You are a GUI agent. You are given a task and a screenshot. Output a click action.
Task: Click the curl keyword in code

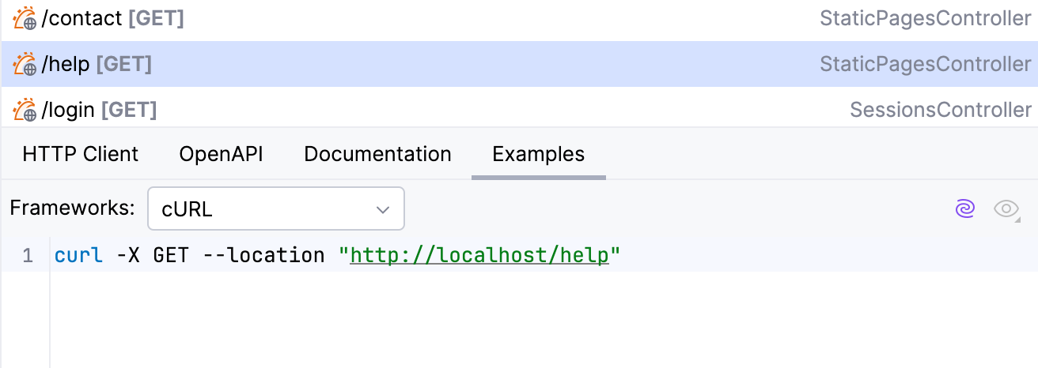[78, 256]
